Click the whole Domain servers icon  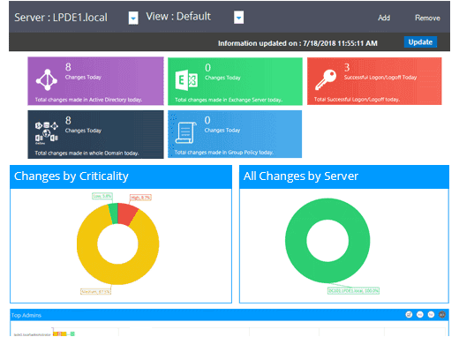[x=47, y=133]
